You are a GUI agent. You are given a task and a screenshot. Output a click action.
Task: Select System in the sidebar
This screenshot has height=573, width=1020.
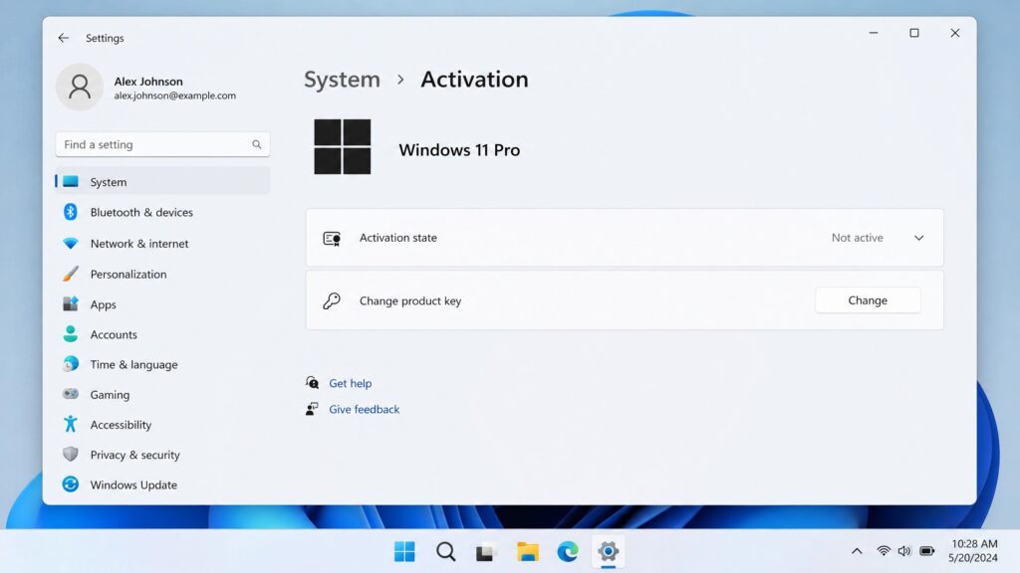[x=162, y=182]
